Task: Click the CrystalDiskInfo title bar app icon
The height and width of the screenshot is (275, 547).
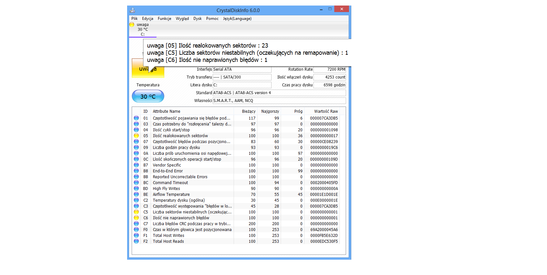Action: coord(132,10)
